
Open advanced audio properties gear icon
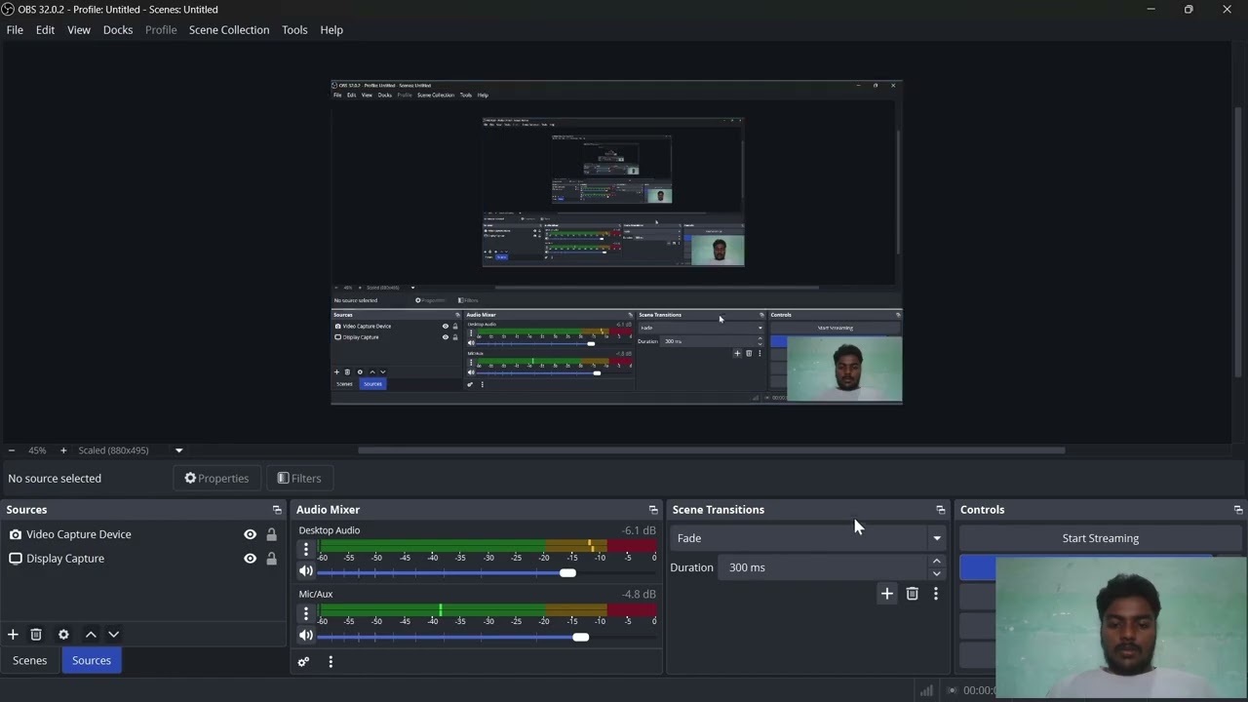(303, 662)
